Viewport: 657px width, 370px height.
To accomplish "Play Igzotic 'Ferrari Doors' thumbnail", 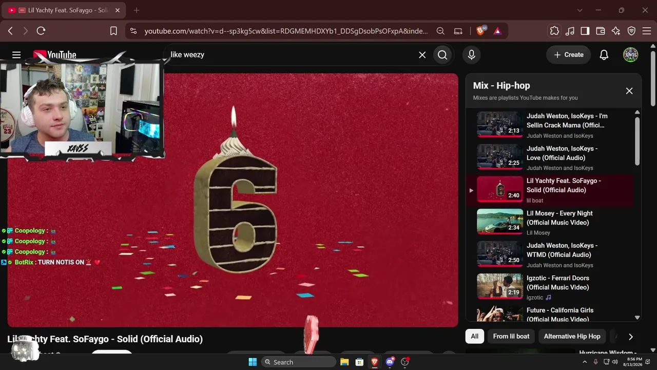I will pos(500,286).
